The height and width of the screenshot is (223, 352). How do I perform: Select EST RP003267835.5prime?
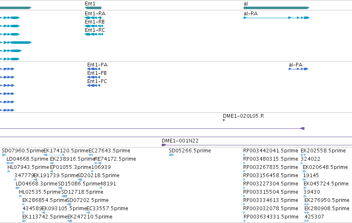coord(271,167)
